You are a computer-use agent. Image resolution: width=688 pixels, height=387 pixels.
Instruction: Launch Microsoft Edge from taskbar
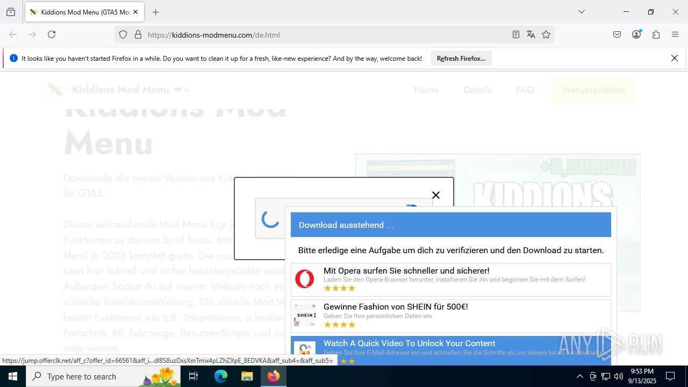(221, 376)
